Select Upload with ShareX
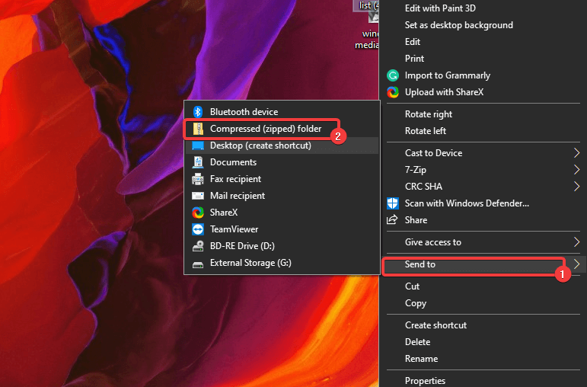The width and height of the screenshot is (587, 387). (x=483, y=92)
